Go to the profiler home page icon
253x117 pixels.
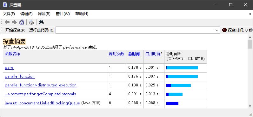pos(22,22)
